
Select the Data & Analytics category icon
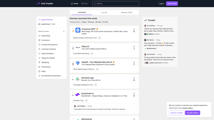click(39, 54)
